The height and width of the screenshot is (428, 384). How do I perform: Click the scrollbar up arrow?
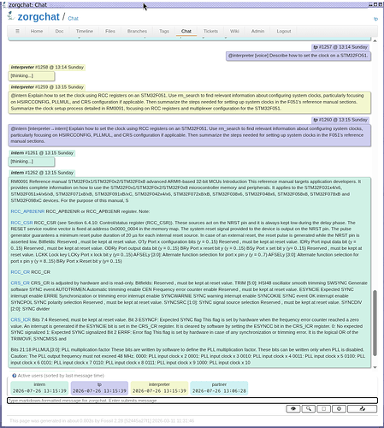coord(375,41)
